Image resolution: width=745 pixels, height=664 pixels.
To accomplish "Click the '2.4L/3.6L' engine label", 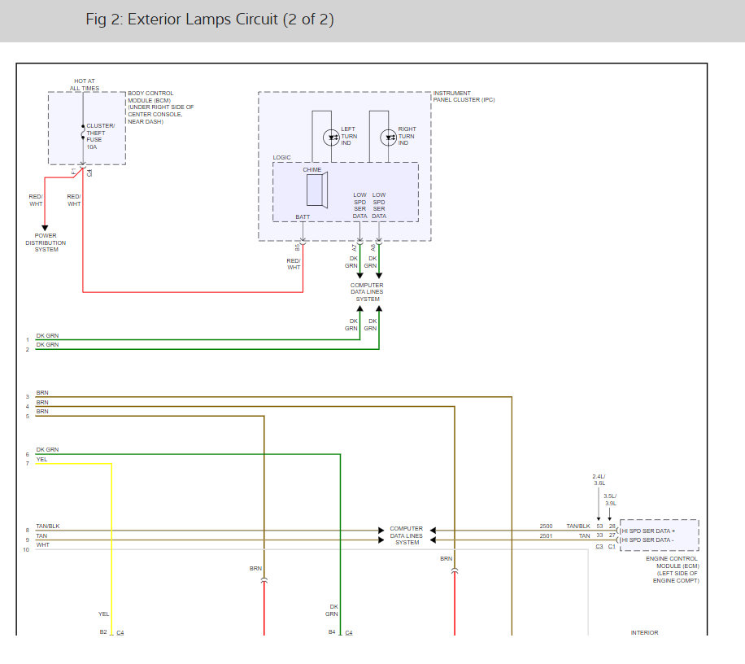I will [599, 479].
